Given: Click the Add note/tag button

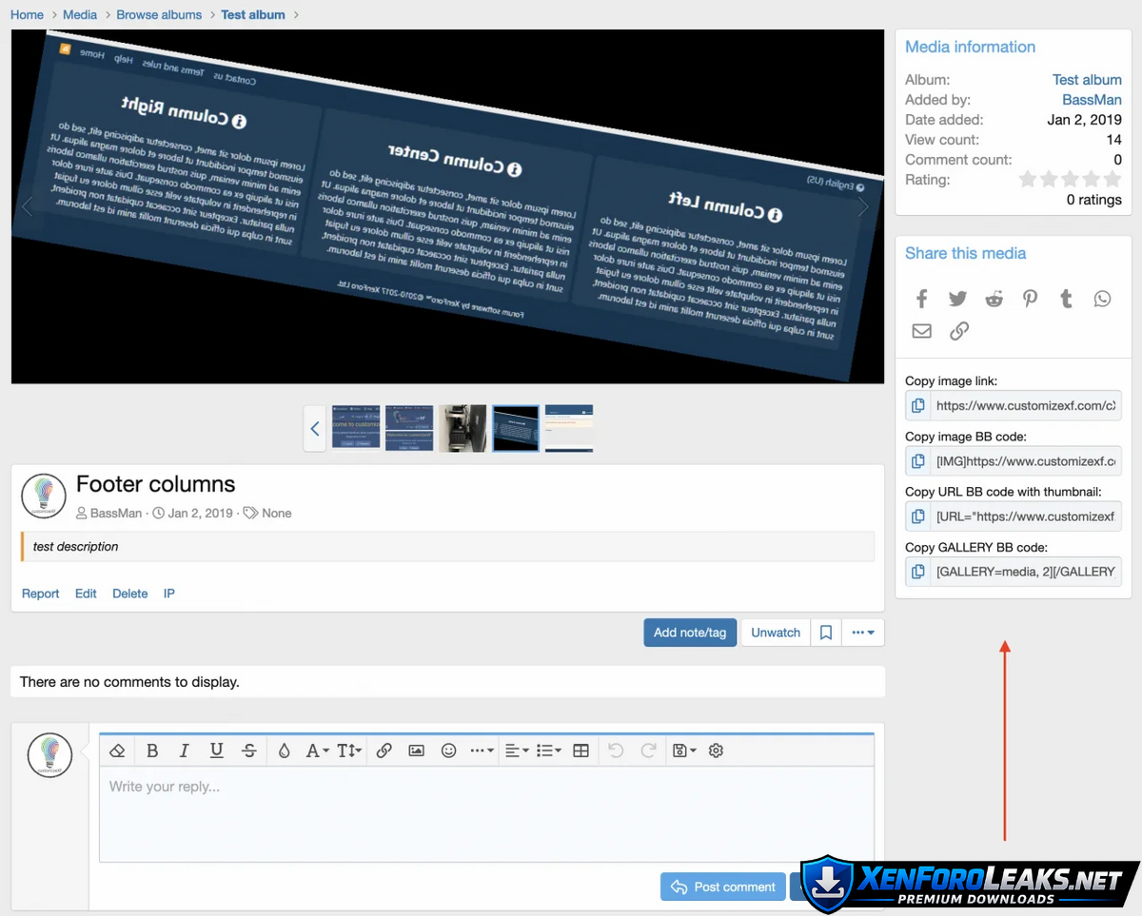Looking at the screenshot, I should pyautogui.click(x=690, y=633).
